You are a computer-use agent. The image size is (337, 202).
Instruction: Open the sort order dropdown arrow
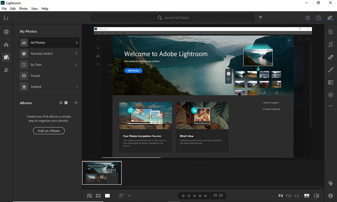[x=130, y=196]
